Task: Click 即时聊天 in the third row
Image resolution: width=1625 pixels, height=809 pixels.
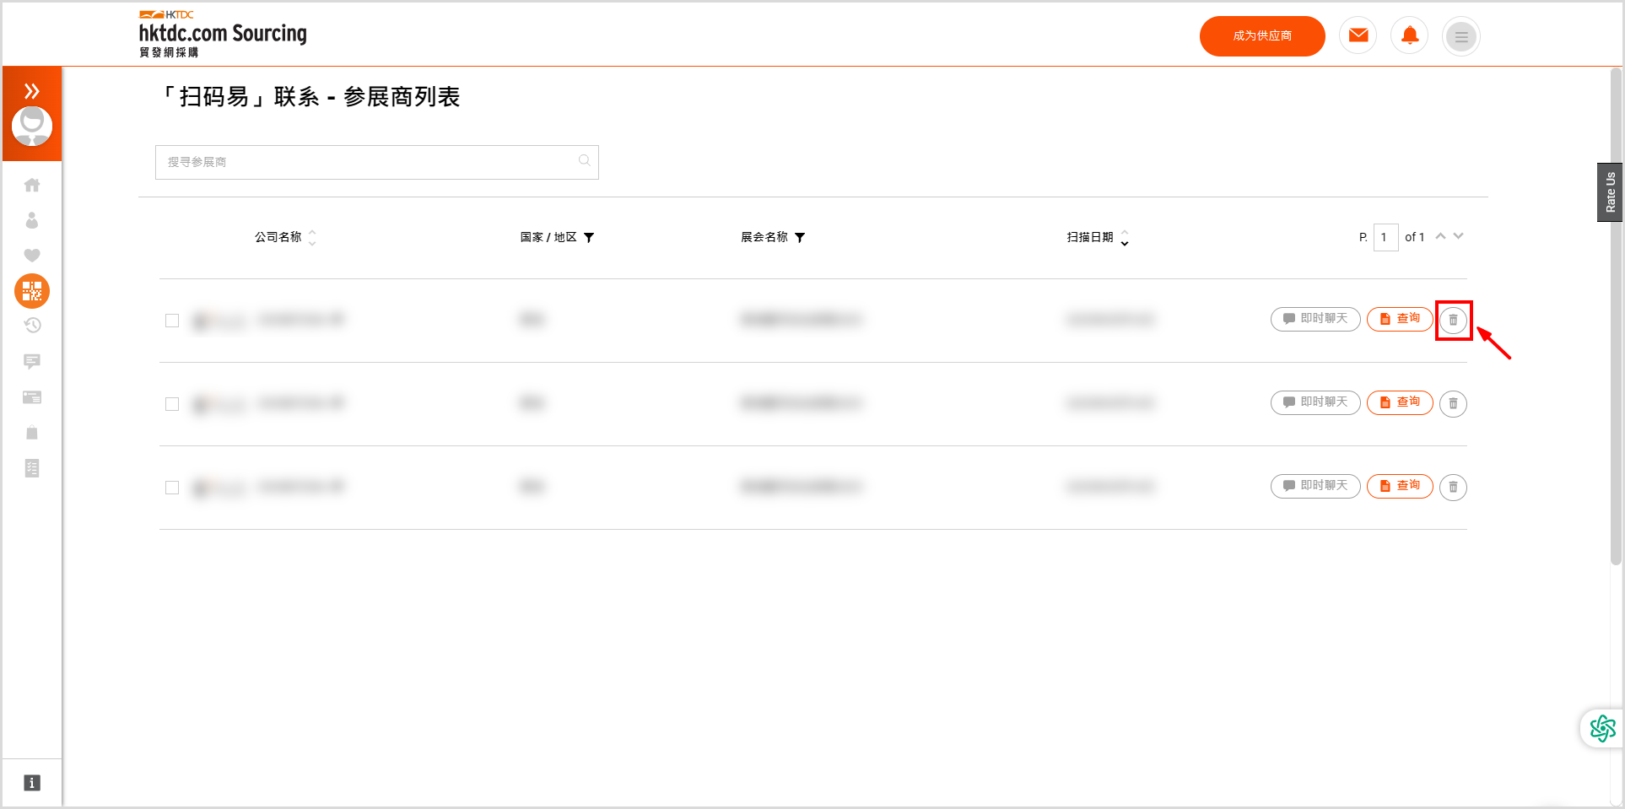Action: 1315,486
